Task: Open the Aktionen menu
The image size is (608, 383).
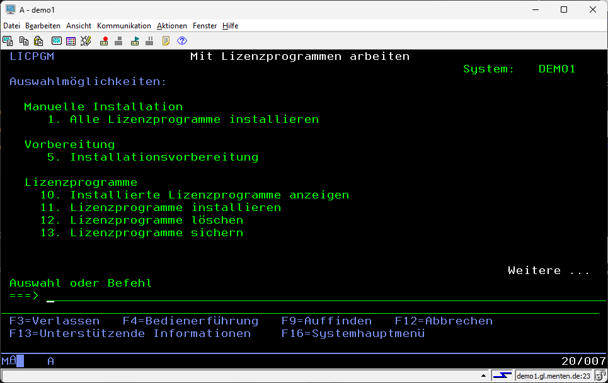Action: click(x=171, y=26)
